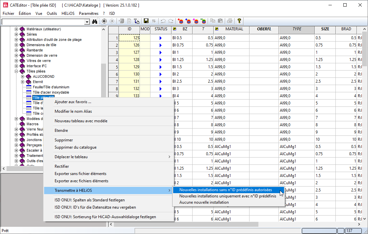Click the binoculars search icon

(95, 21)
